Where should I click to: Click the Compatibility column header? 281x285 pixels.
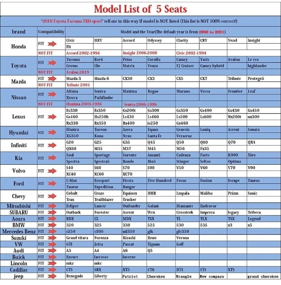tap(51, 32)
